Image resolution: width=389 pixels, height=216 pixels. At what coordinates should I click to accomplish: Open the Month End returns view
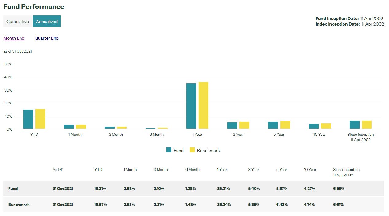(x=14, y=38)
